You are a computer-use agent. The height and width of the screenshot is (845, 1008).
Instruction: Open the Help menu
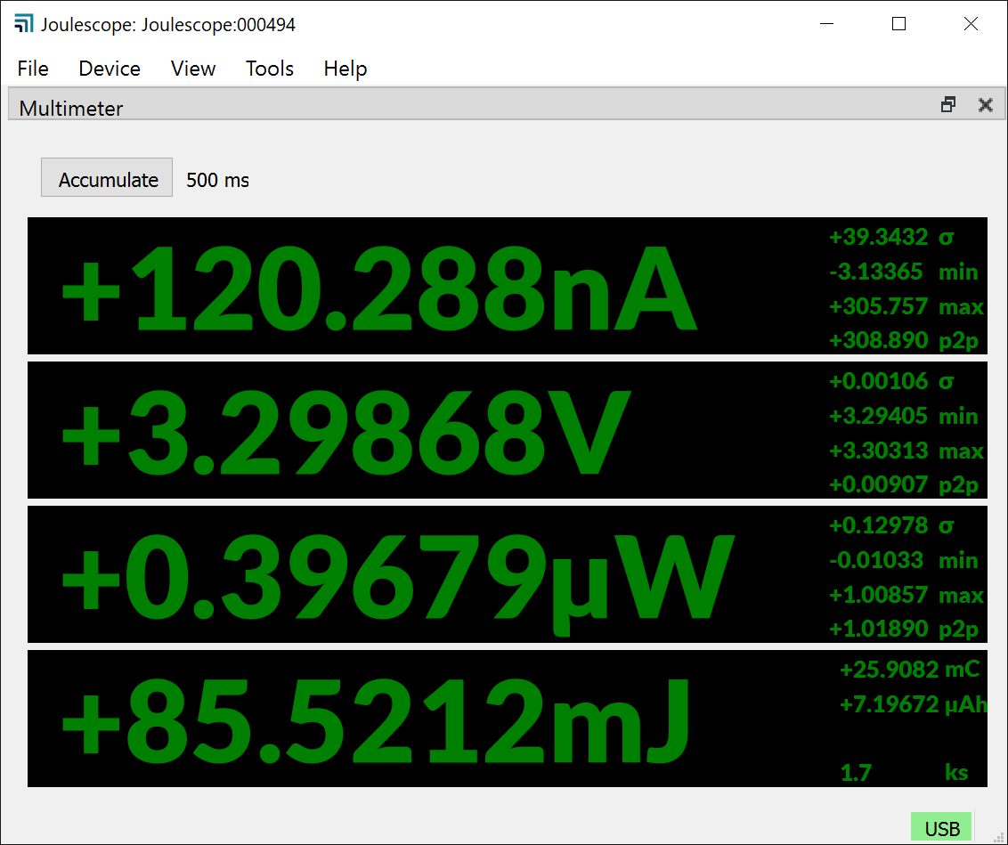(x=345, y=69)
